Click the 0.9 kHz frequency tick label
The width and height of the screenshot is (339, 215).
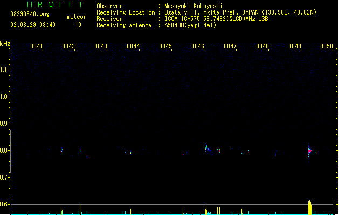4,124
